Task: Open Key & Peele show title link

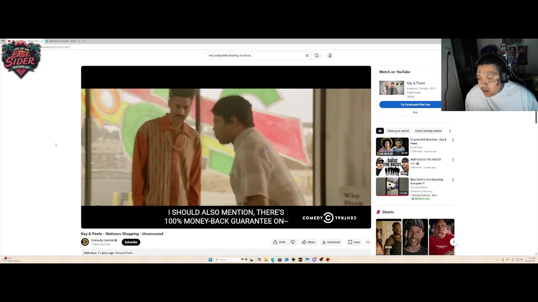Action: pos(416,83)
